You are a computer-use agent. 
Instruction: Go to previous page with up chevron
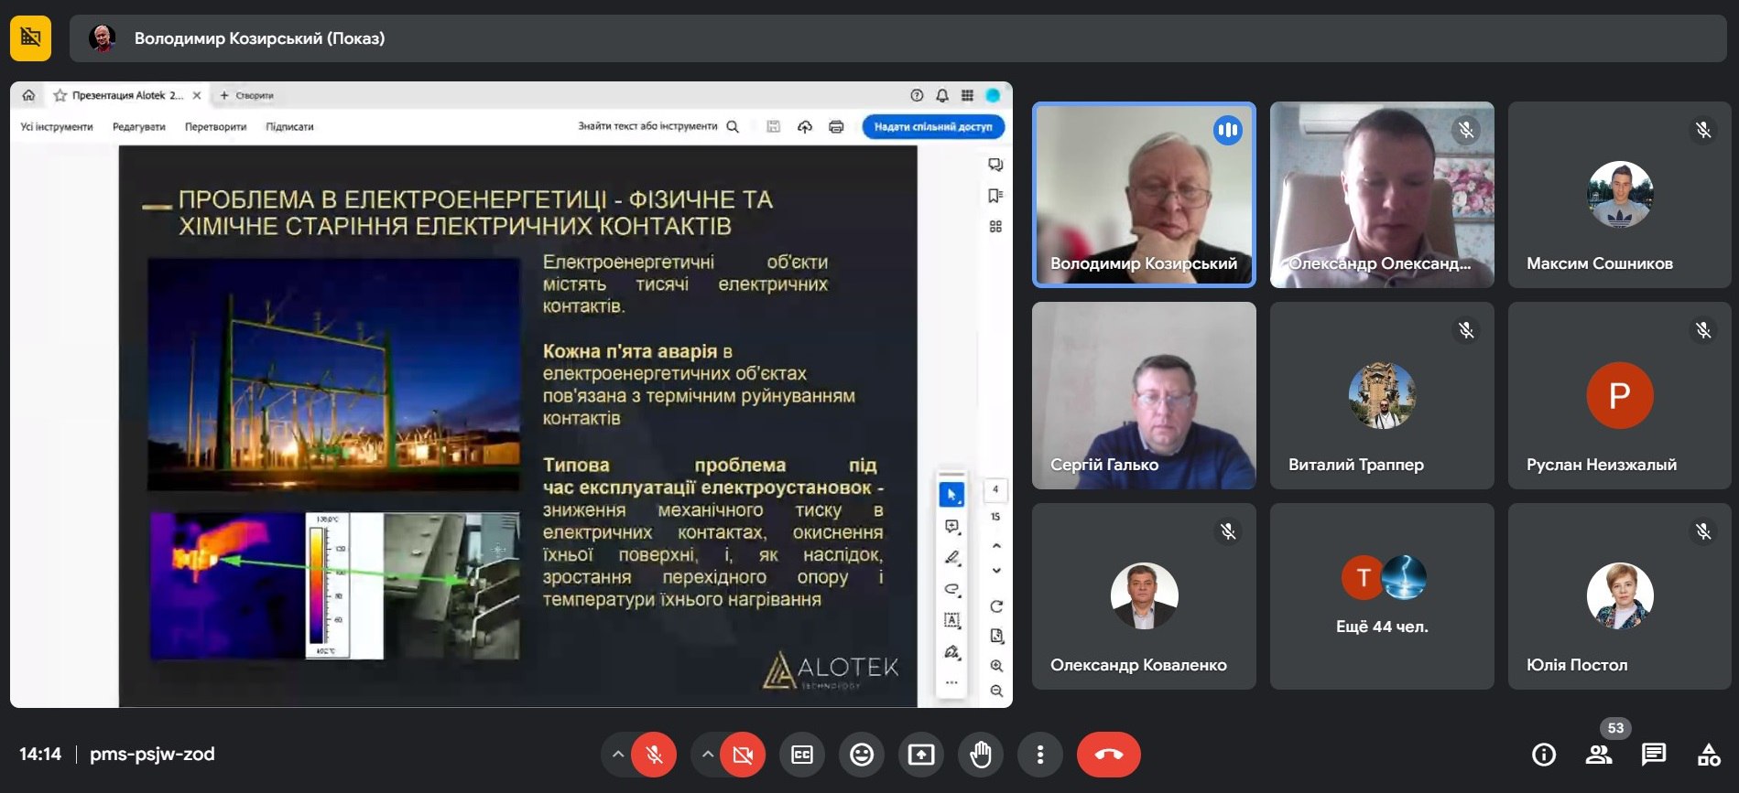996,546
